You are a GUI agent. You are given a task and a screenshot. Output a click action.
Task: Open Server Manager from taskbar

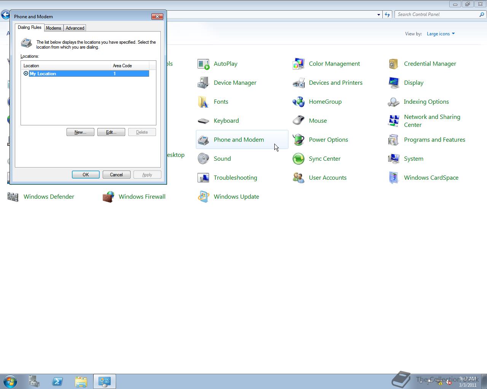click(x=34, y=381)
